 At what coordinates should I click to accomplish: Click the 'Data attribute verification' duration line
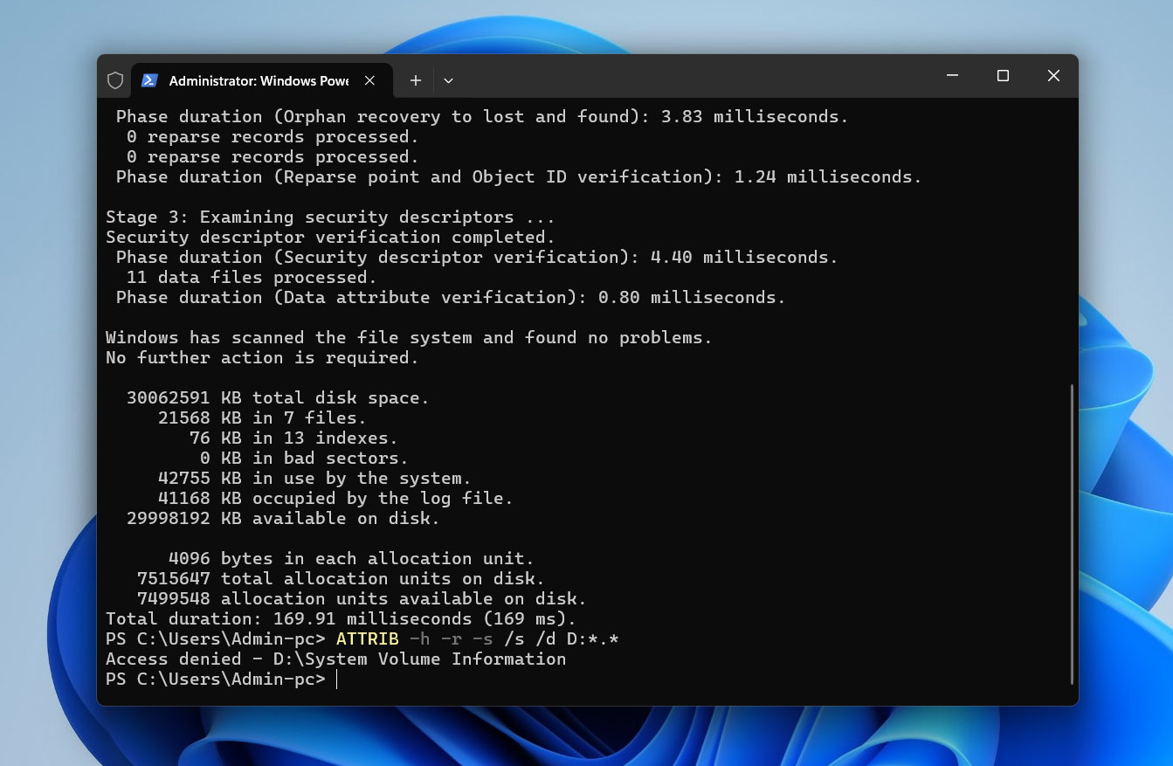point(451,297)
